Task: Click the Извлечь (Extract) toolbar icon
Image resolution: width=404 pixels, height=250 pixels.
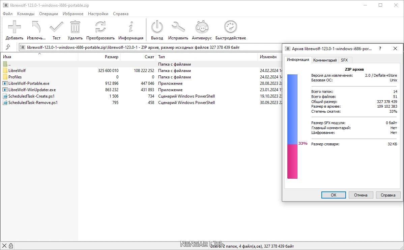Action: click(x=36, y=28)
